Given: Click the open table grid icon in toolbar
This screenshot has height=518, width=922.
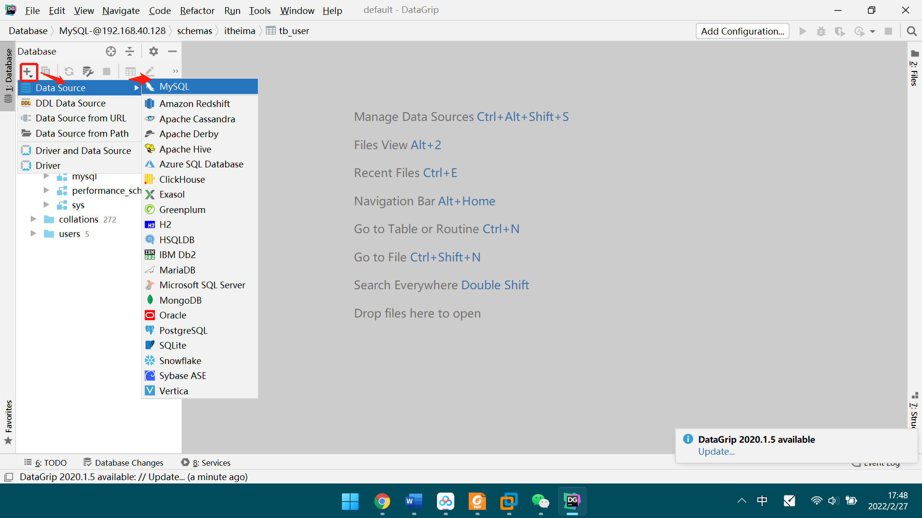Looking at the screenshot, I should [130, 71].
